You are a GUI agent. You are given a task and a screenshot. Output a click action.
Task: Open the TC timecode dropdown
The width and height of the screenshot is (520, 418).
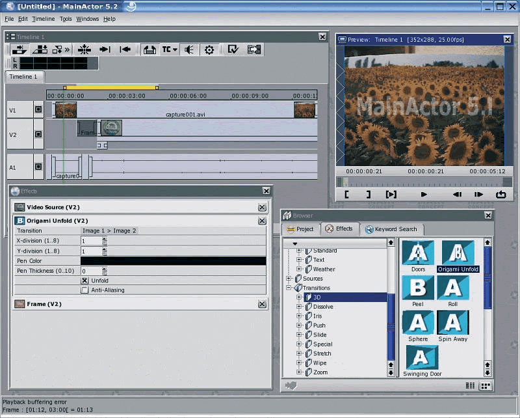point(170,50)
